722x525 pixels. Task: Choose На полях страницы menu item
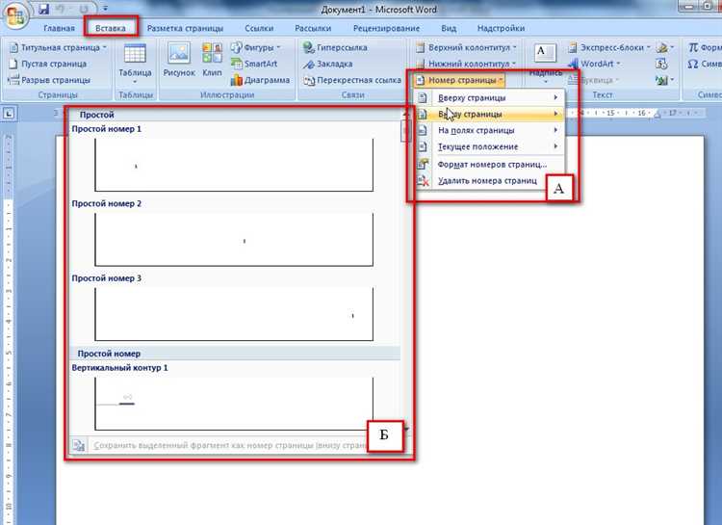click(x=489, y=130)
